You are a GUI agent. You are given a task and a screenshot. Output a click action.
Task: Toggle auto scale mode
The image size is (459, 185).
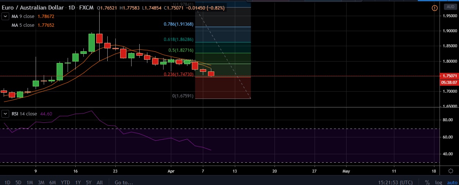tap(452, 182)
